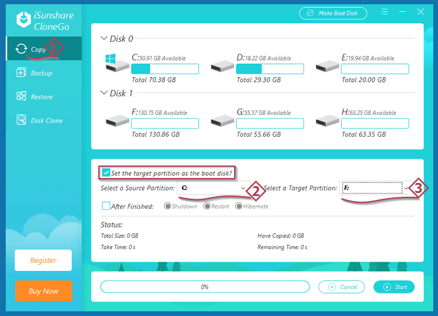Click the C: drive usage bar

pos(165,69)
